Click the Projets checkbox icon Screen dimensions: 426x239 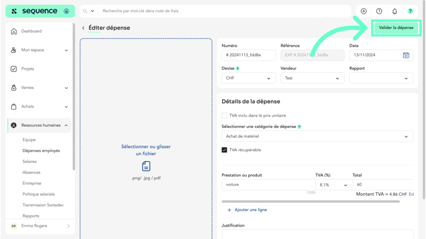(x=14, y=69)
